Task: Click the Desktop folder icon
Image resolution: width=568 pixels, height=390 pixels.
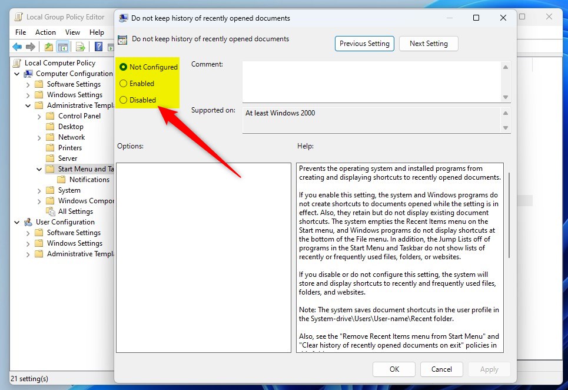Action: (50, 127)
